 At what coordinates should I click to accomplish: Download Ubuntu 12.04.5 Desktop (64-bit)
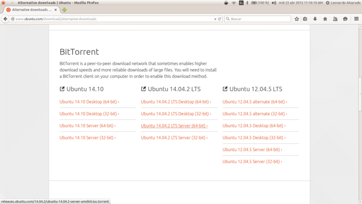coord(254,126)
